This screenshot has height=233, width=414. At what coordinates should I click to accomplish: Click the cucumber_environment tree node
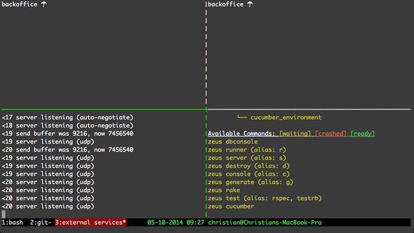[286, 117]
